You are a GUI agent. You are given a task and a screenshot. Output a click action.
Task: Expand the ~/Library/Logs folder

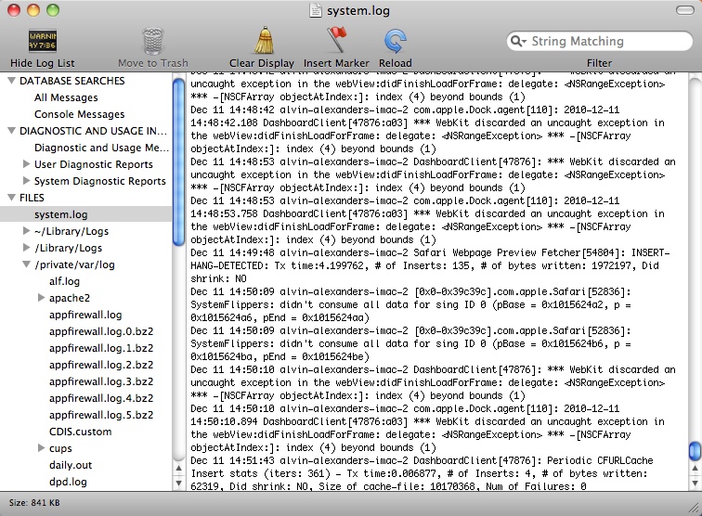point(26,231)
